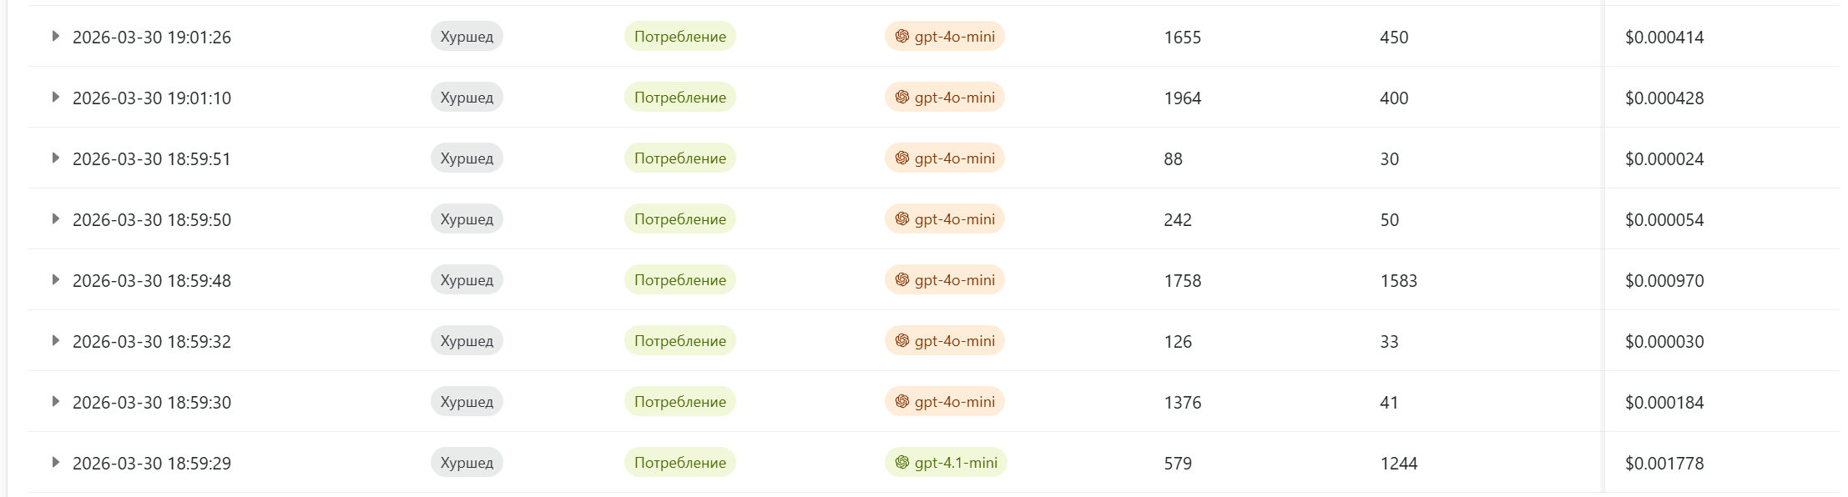The width and height of the screenshot is (1848, 497).
Task: Expand the 18:59:51 log row
Action: pyautogui.click(x=55, y=158)
